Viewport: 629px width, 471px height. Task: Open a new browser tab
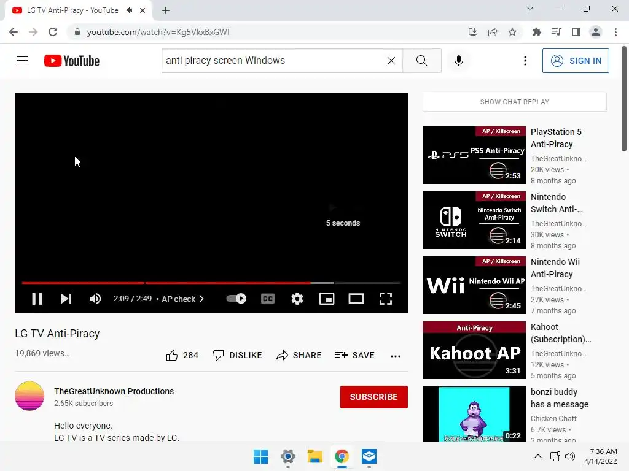[x=166, y=10]
